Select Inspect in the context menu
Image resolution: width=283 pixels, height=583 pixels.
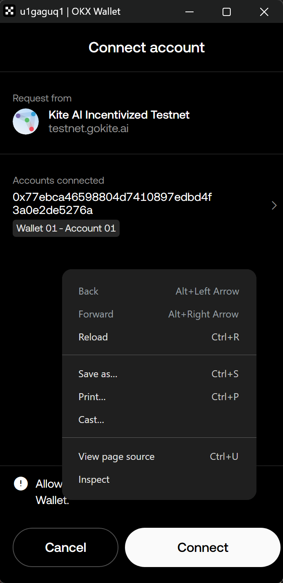coord(94,479)
